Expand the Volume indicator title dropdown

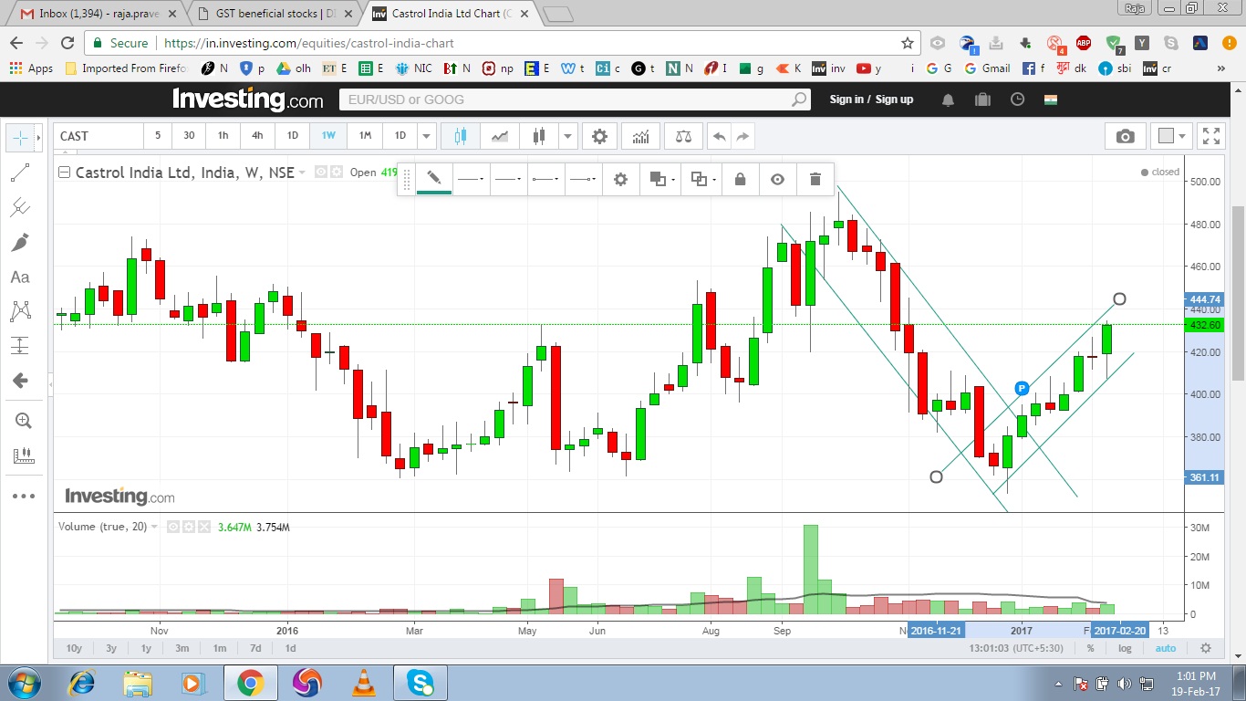(x=154, y=528)
